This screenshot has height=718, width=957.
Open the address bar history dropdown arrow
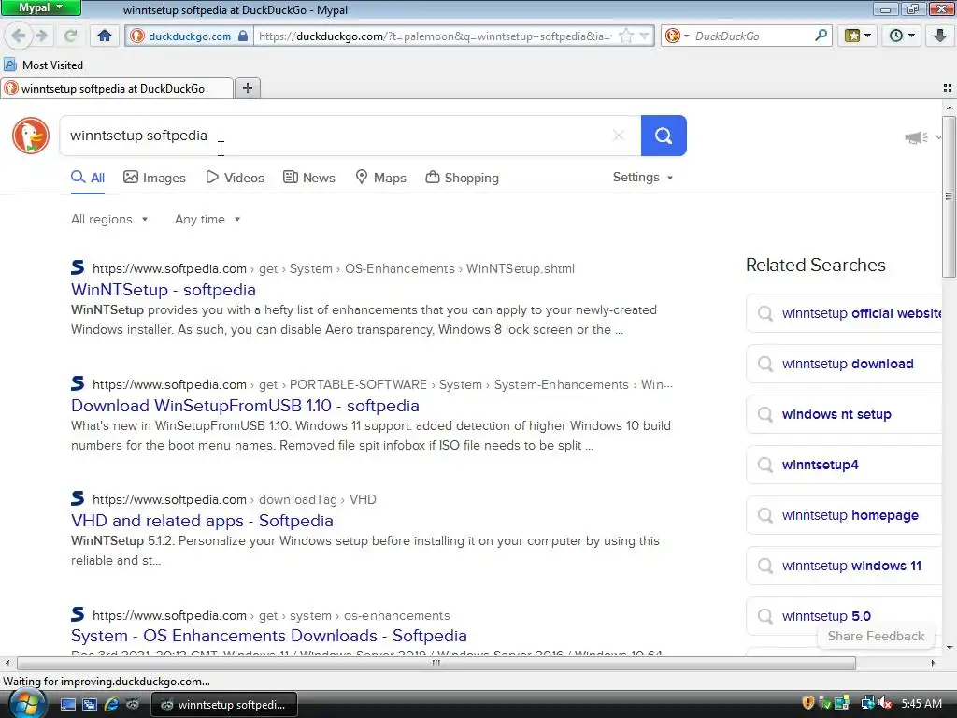(644, 36)
